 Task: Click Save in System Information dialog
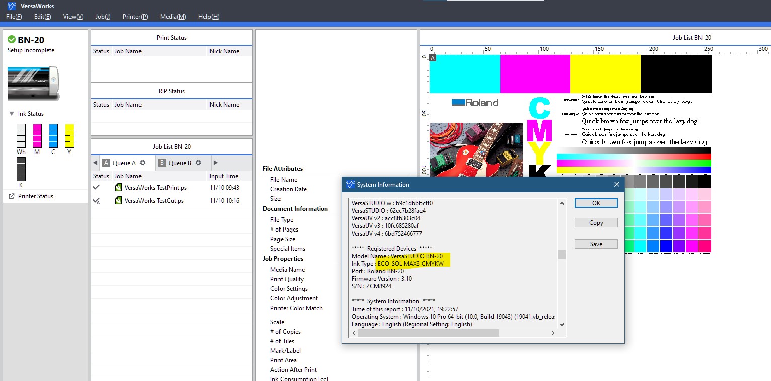tap(596, 244)
